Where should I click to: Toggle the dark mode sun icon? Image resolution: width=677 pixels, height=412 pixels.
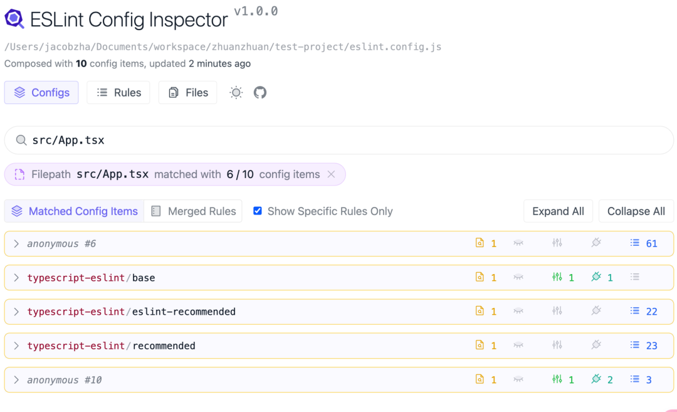coord(236,92)
